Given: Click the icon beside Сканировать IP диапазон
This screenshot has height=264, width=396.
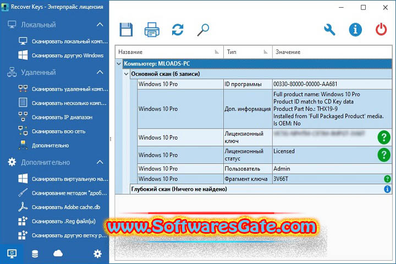Looking at the screenshot, I should point(23,117).
